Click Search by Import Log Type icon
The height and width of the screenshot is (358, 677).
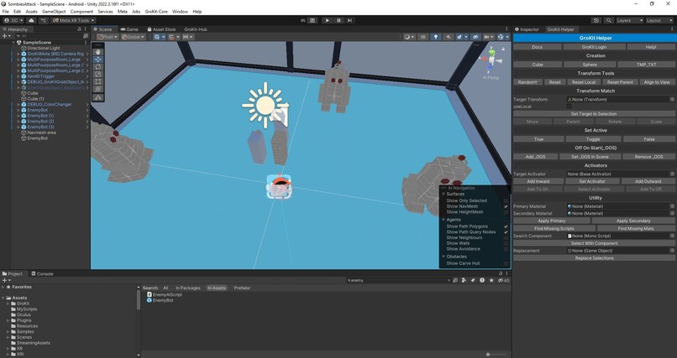[x=482, y=281]
